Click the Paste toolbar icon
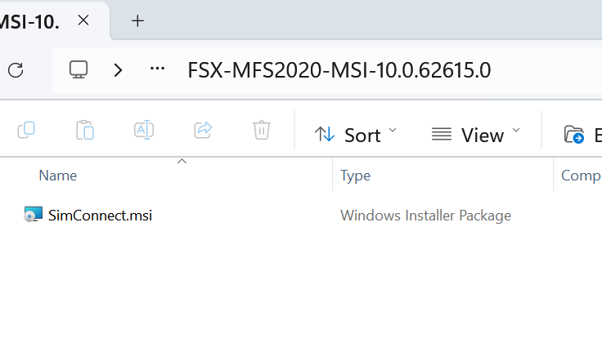602x347 pixels. click(x=85, y=130)
